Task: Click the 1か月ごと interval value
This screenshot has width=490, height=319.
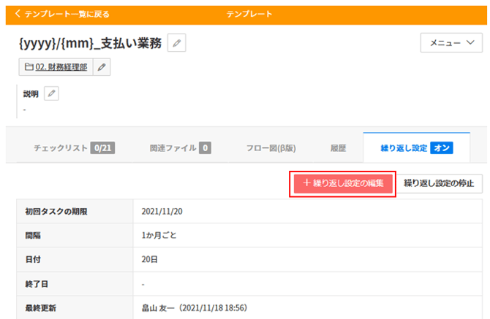Action: point(159,236)
